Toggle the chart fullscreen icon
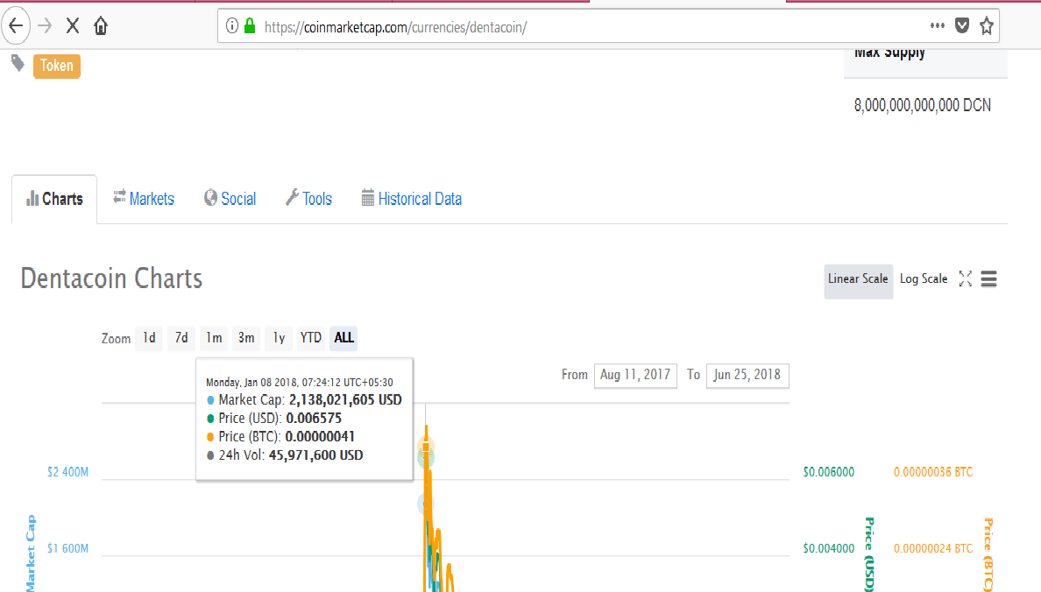 point(966,278)
